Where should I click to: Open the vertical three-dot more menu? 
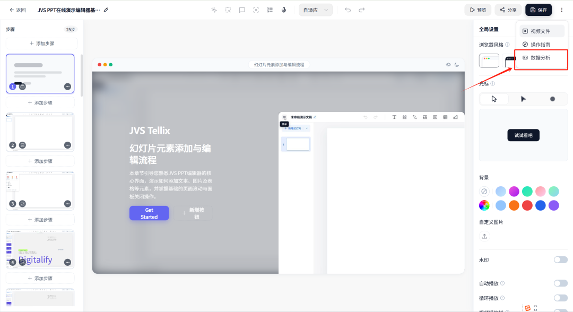[x=562, y=10]
